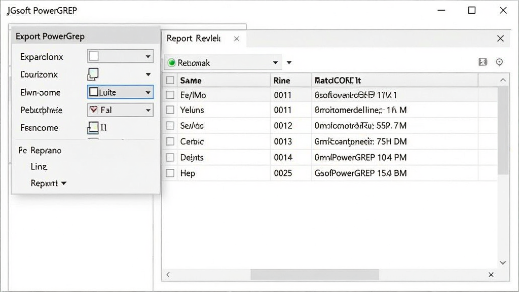This screenshot has height=292, width=519.
Task: Switch to the Report Revlel tab
Action: point(194,39)
